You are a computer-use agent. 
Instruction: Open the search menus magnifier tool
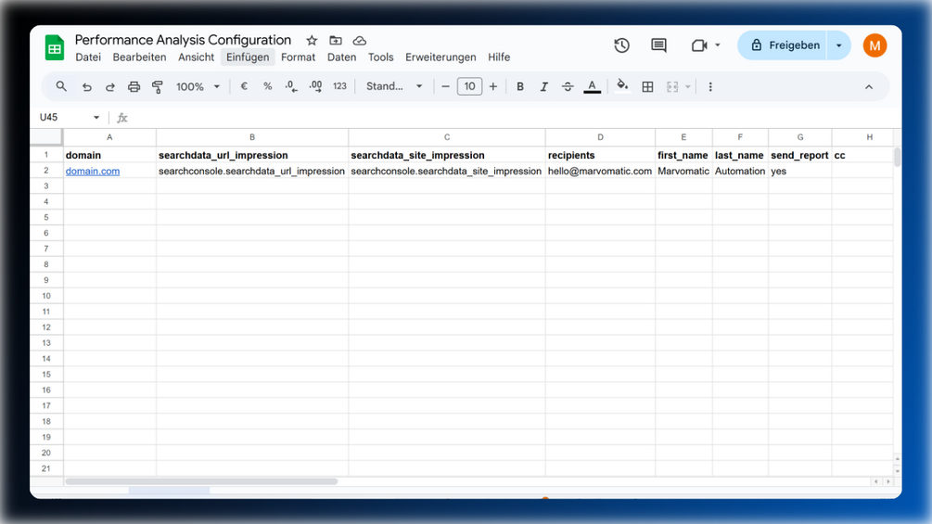[61, 87]
